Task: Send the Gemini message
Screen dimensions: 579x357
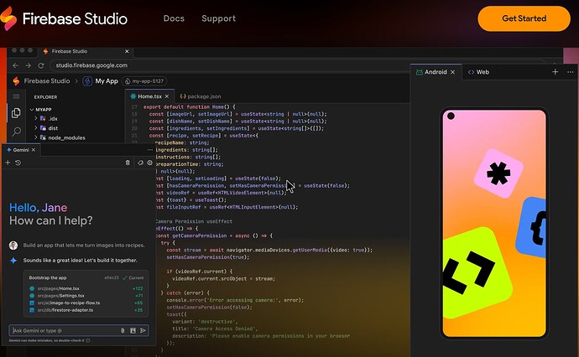Action: [x=143, y=330]
